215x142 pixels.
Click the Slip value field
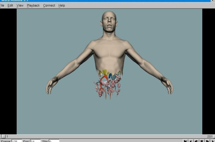point(54,141)
